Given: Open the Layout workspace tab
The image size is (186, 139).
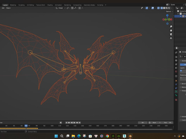Looking at the screenshot, I should [x=5, y=5].
